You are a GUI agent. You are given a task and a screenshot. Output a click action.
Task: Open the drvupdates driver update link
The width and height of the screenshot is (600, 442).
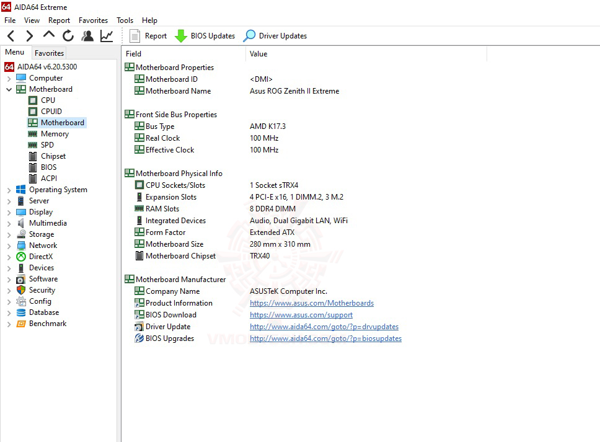[324, 327]
